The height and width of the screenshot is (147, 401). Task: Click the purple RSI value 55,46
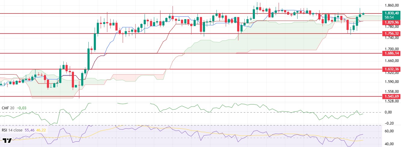point(33,130)
